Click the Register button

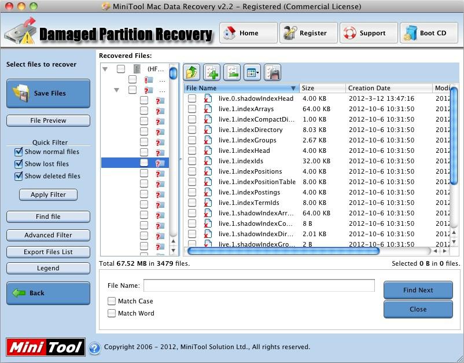(308, 33)
